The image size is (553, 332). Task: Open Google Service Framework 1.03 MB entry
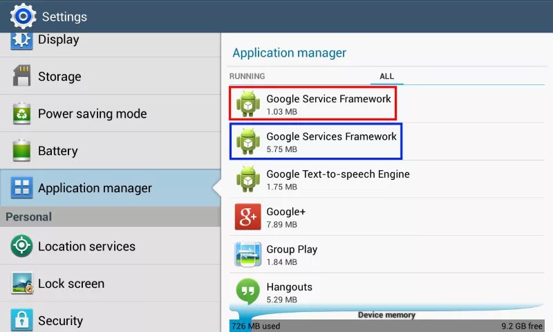pos(387,104)
